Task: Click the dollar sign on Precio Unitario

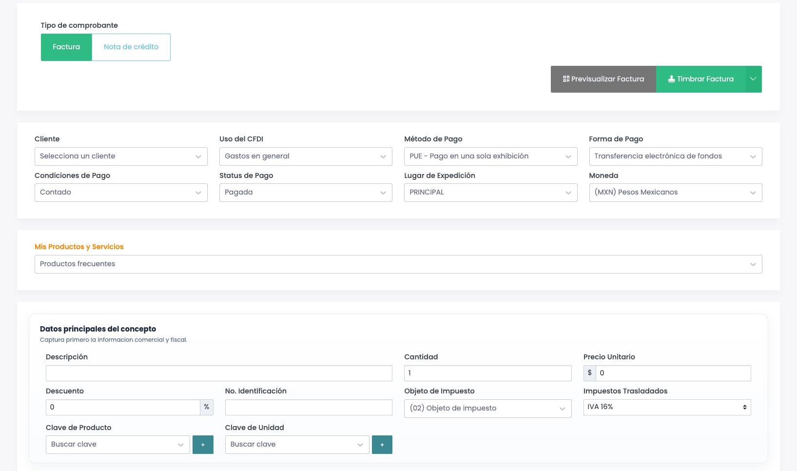Action: (x=590, y=373)
